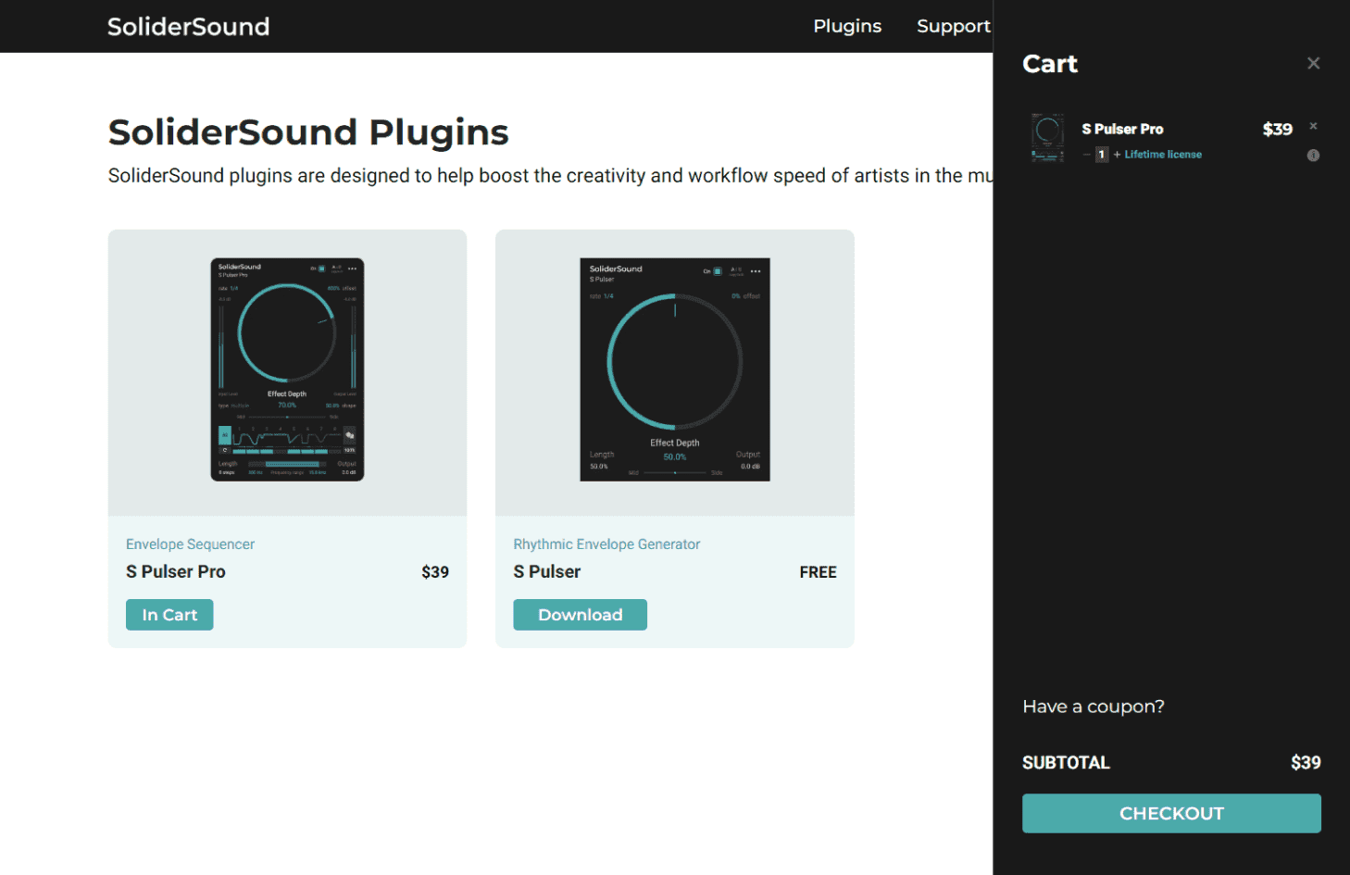Toggle the On switch on the S Pulser plugin

point(717,271)
